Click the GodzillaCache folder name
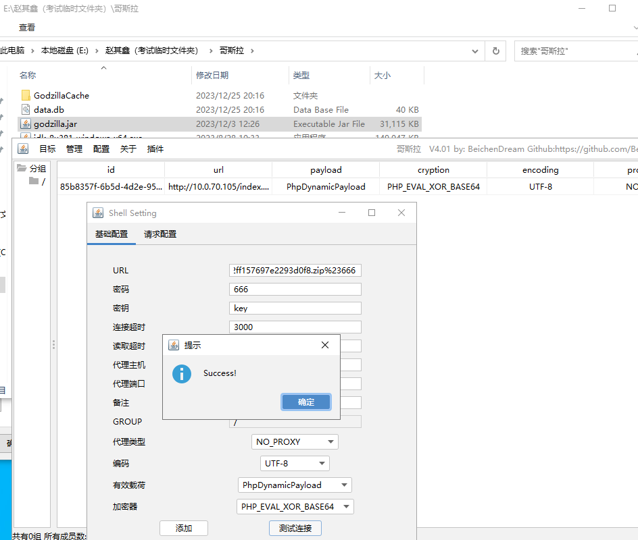This screenshot has height=540, width=638. [62, 95]
